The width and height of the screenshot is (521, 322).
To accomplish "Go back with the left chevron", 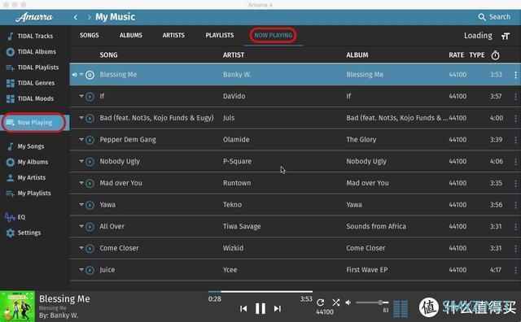I will (x=76, y=17).
